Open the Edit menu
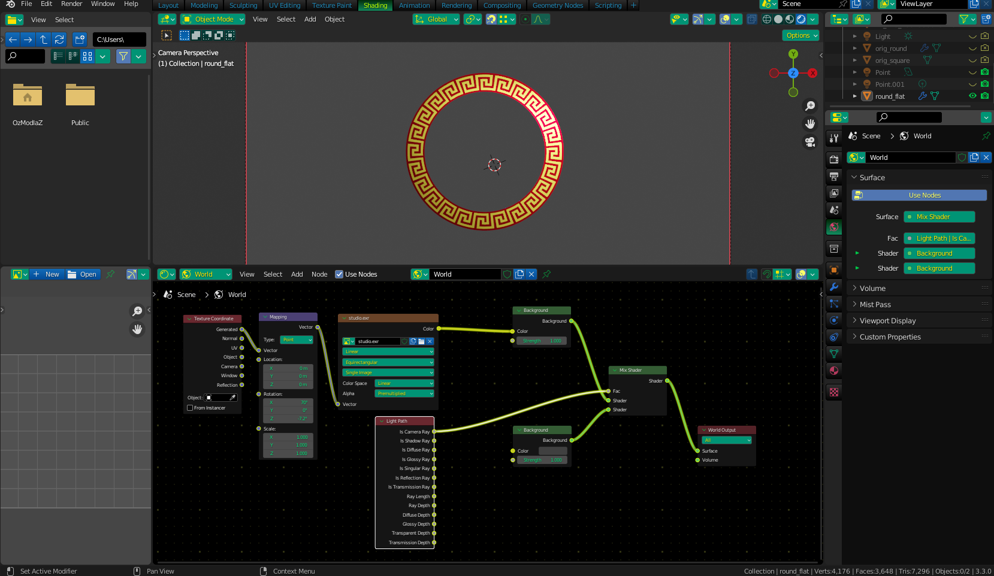The width and height of the screenshot is (994, 576). click(x=46, y=4)
